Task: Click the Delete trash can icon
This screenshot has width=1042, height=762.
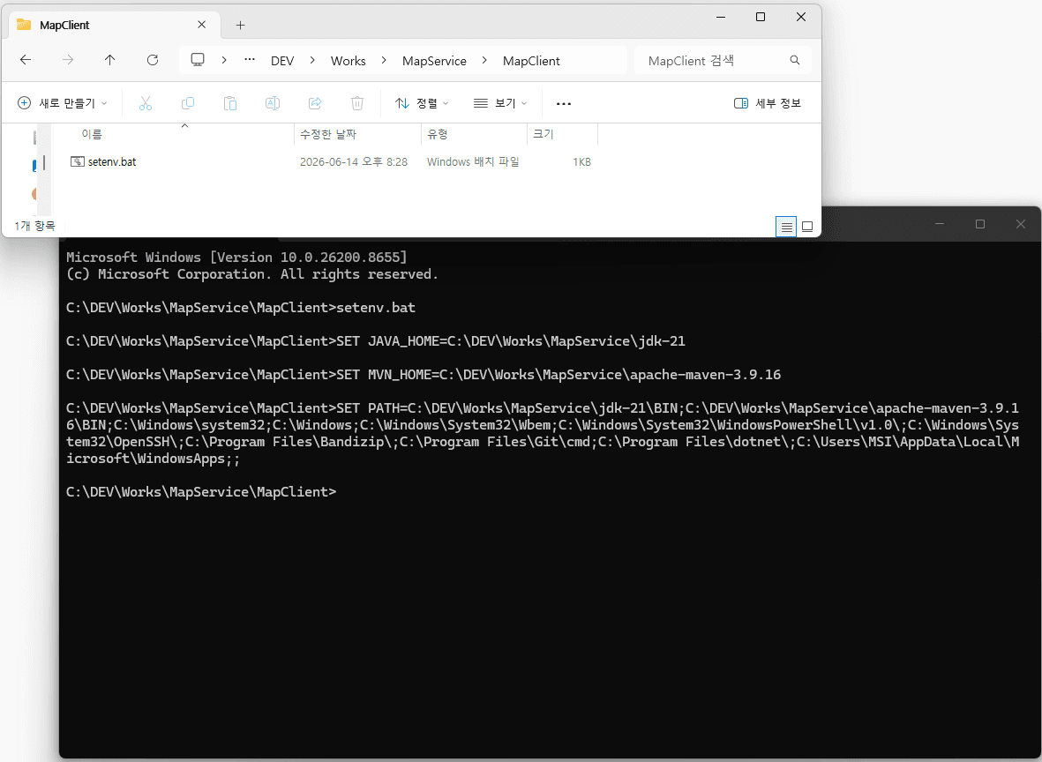Action: [x=356, y=103]
